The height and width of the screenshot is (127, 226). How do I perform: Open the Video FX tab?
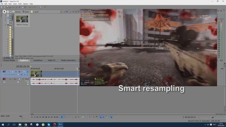52,60
